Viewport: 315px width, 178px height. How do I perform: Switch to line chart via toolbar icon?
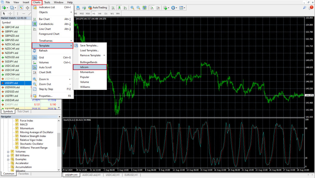[125, 8]
